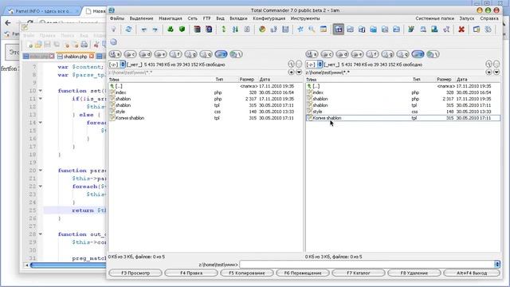The height and width of the screenshot is (287, 510).
Task: Click the round globe icon on second toolbar row
Action: click(113, 42)
